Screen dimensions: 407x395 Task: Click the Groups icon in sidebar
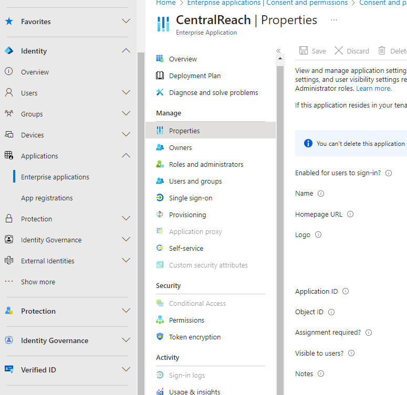pyautogui.click(x=9, y=114)
